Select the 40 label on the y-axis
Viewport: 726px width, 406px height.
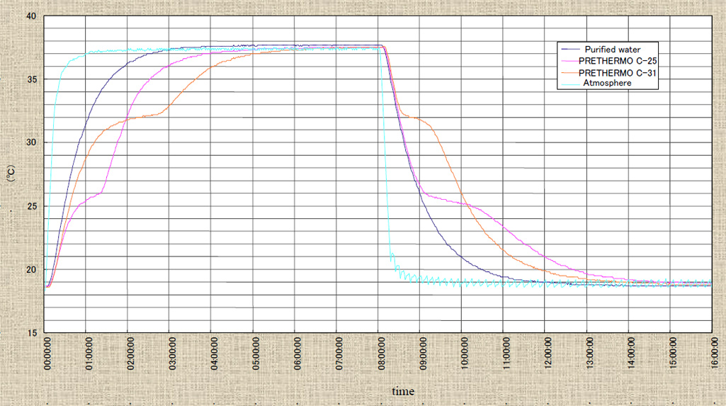pyautogui.click(x=32, y=15)
